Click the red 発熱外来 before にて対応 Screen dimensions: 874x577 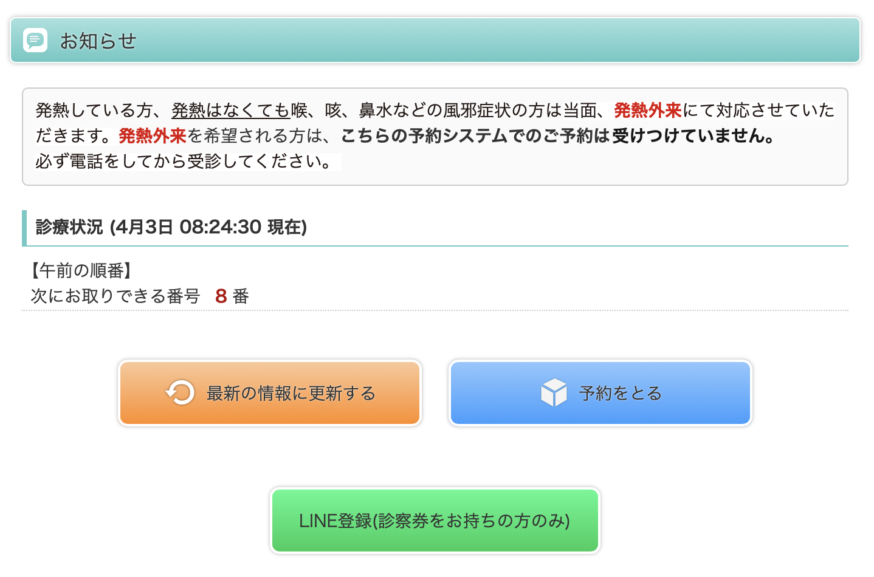point(647,111)
